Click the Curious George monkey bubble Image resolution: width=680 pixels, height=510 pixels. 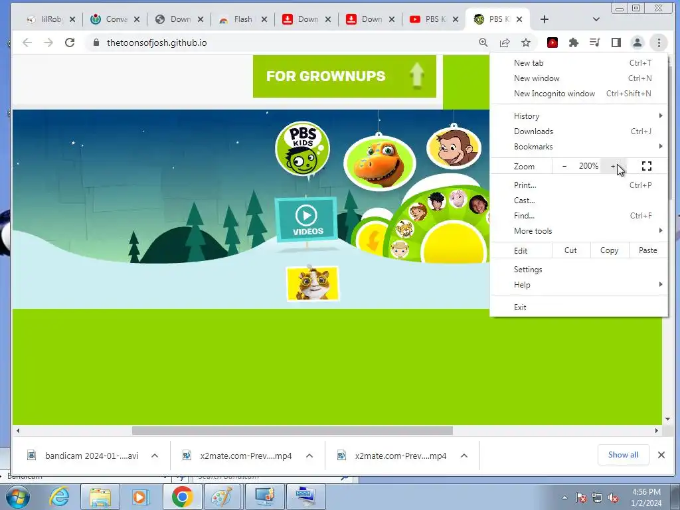click(x=454, y=148)
